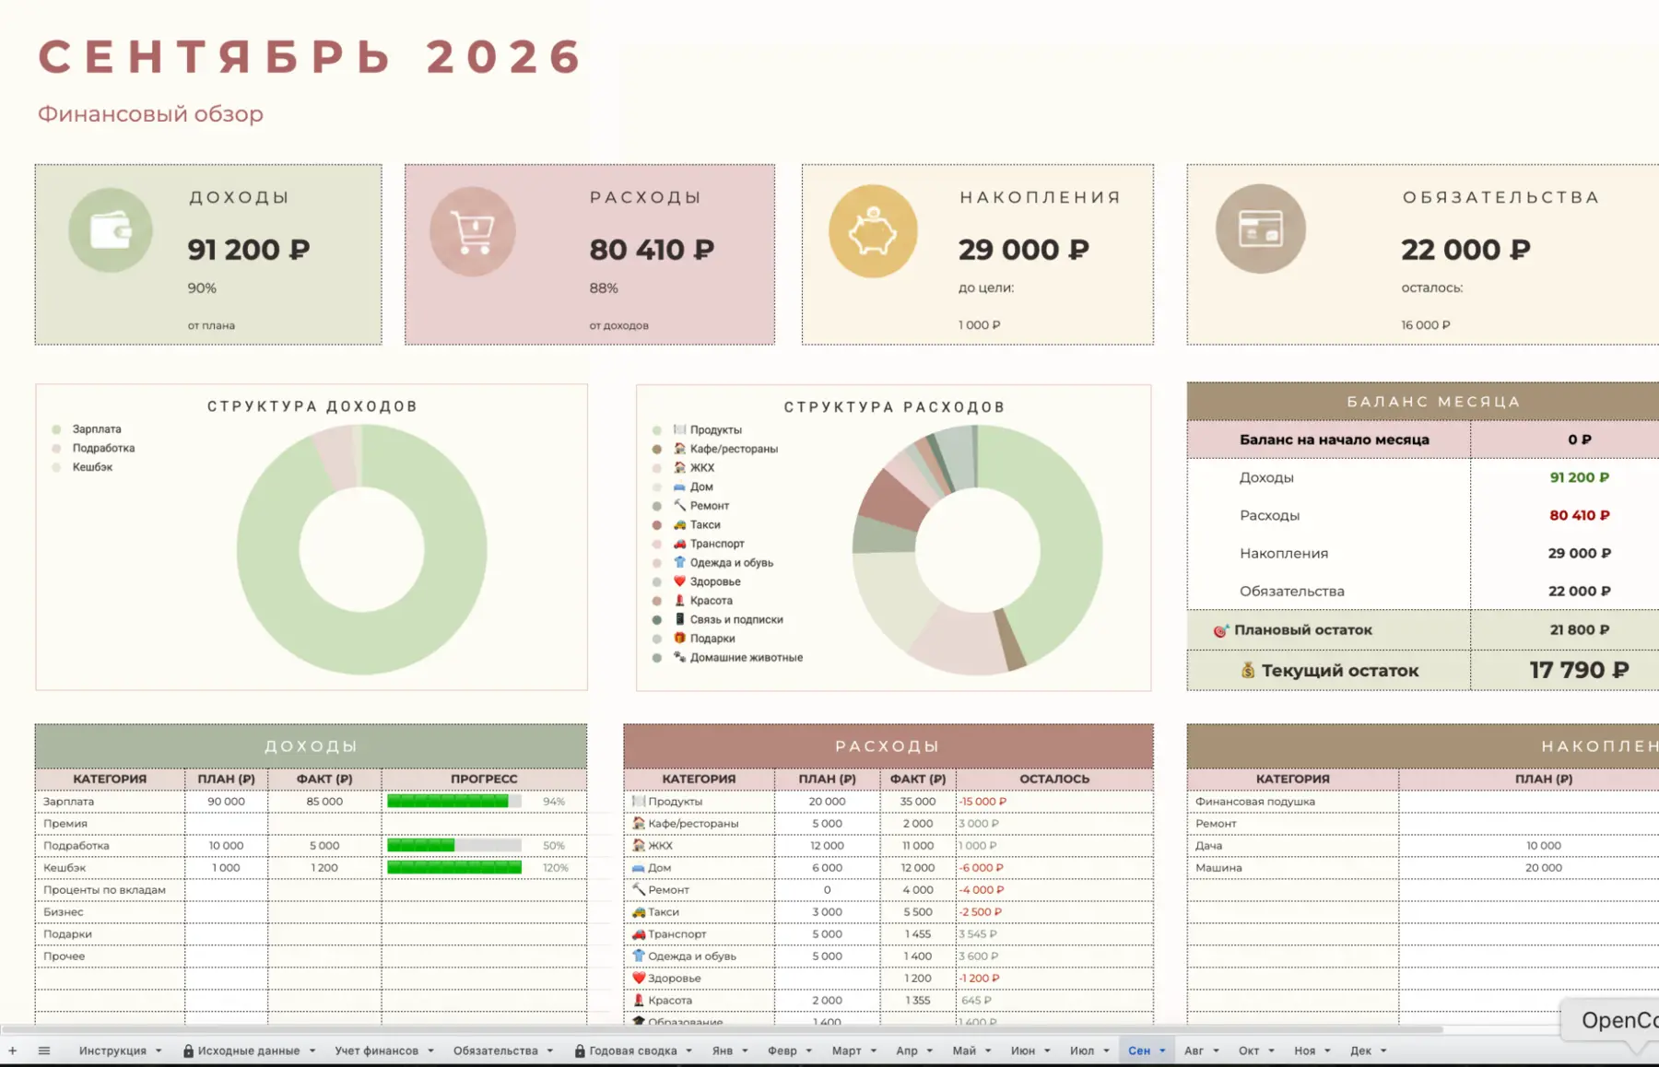
Task: Select the Текущий остаток value 17 790 ₽
Action: [x=1579, y=670]
